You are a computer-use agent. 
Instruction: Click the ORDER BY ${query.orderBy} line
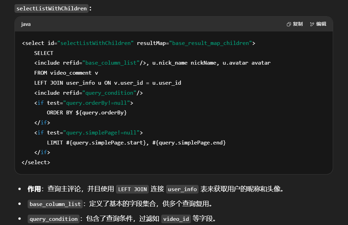click(x=87, y=113)
